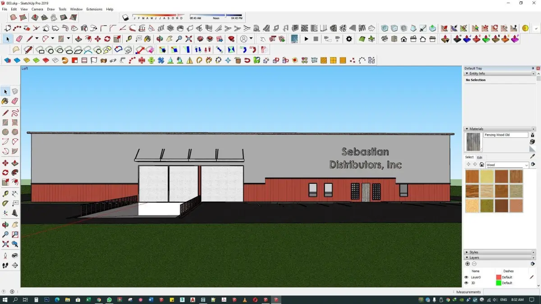Image resolution: width=541 pixels, height=304 pixels.
Task: Open the Draw menu
Action: click(x=51, y=9)
